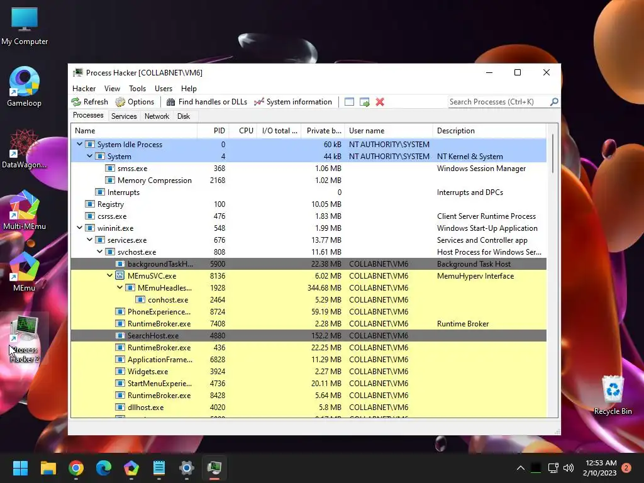The height and width of the screenshot is (483, 644).
Task: Open Find handles or DLLs
Action: [206, 102]
